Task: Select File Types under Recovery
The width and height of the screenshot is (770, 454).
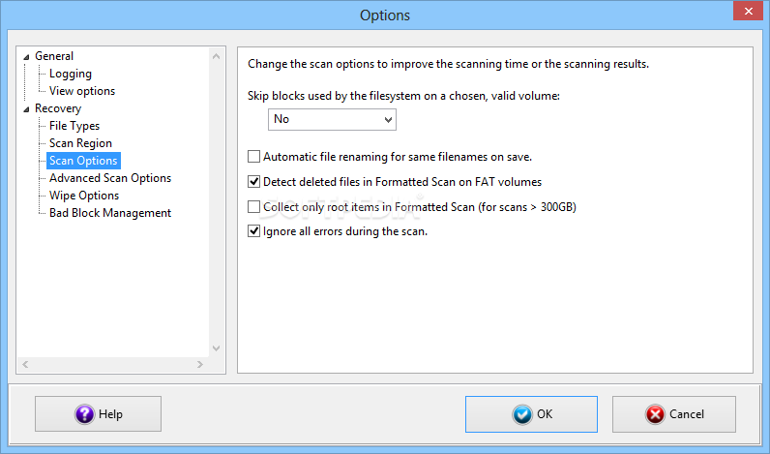Action: (74, 126)
